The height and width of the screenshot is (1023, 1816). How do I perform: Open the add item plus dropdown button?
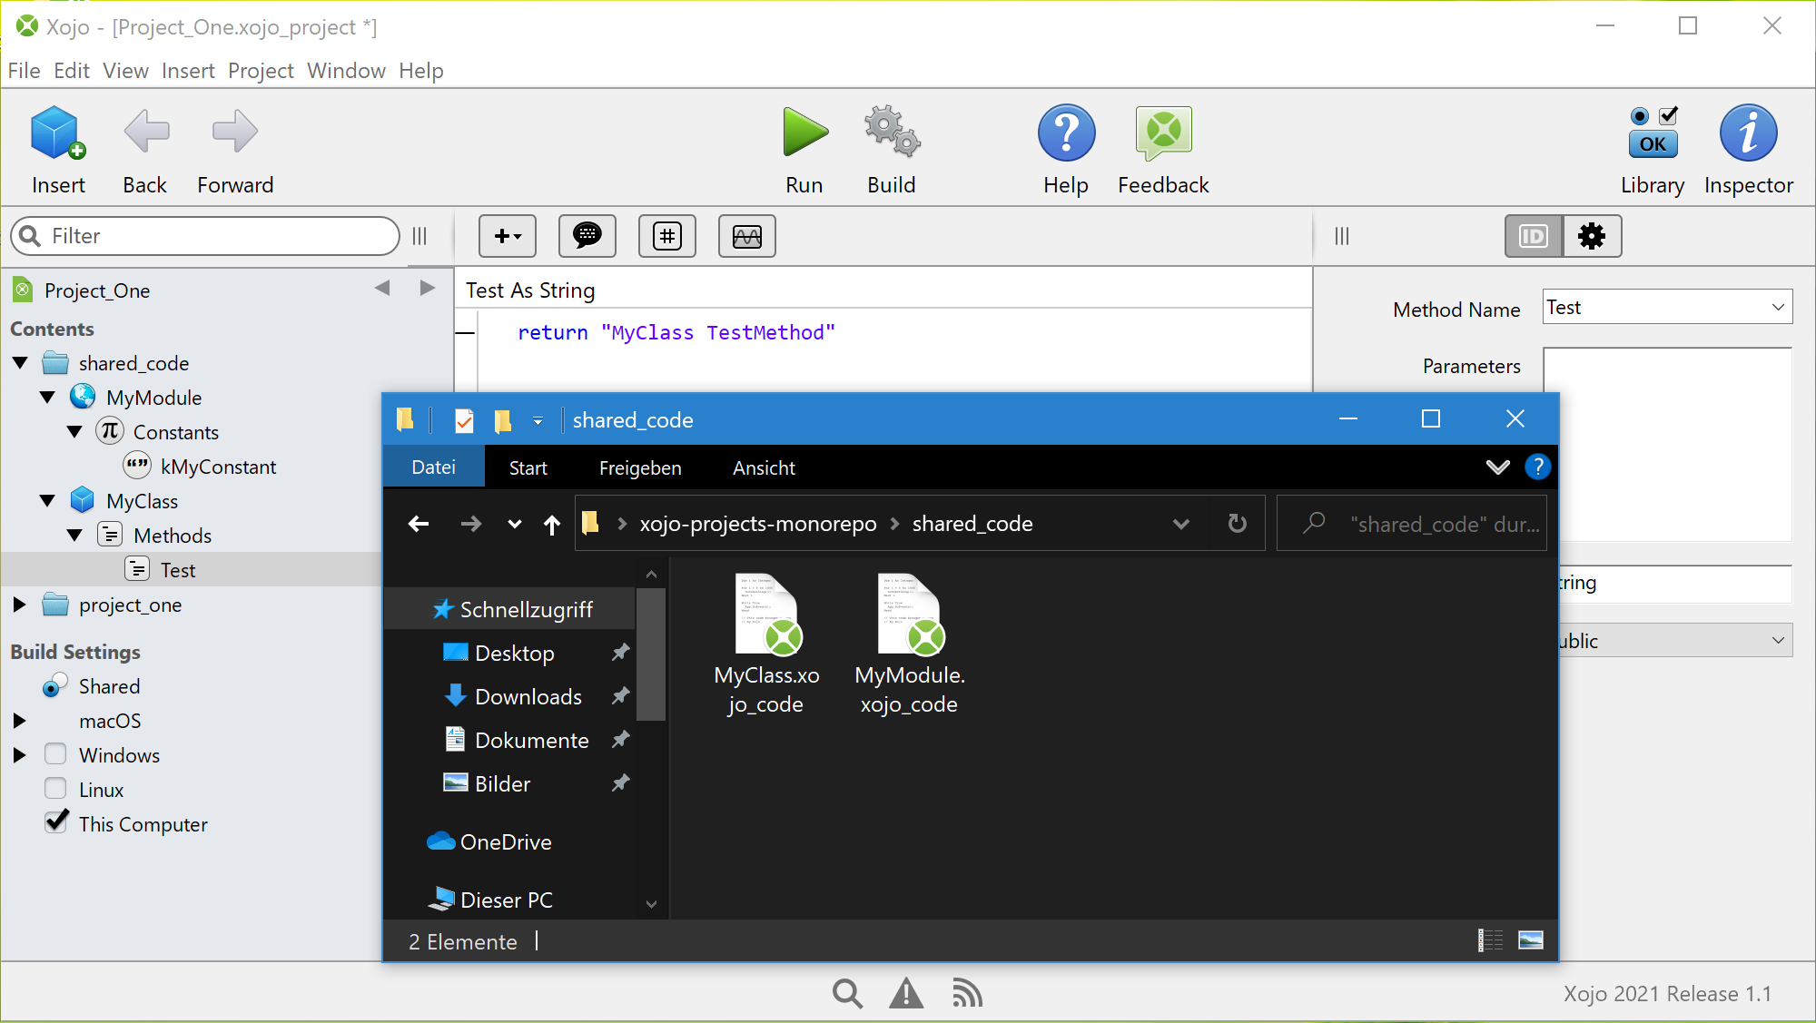pos(508,236)
